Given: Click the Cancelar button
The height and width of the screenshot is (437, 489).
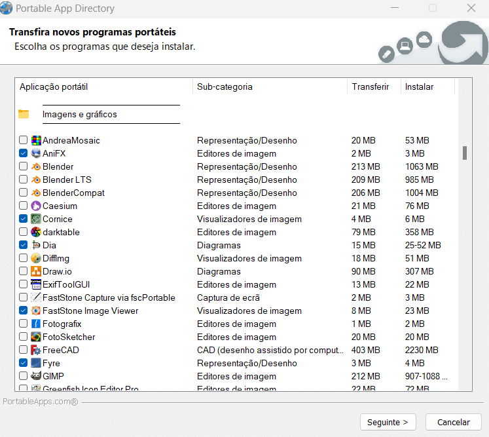Looking at the screenshot, I should point(454,423).
